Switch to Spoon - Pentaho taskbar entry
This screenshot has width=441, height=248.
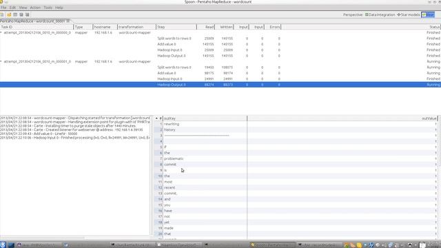tap(273, 245)
